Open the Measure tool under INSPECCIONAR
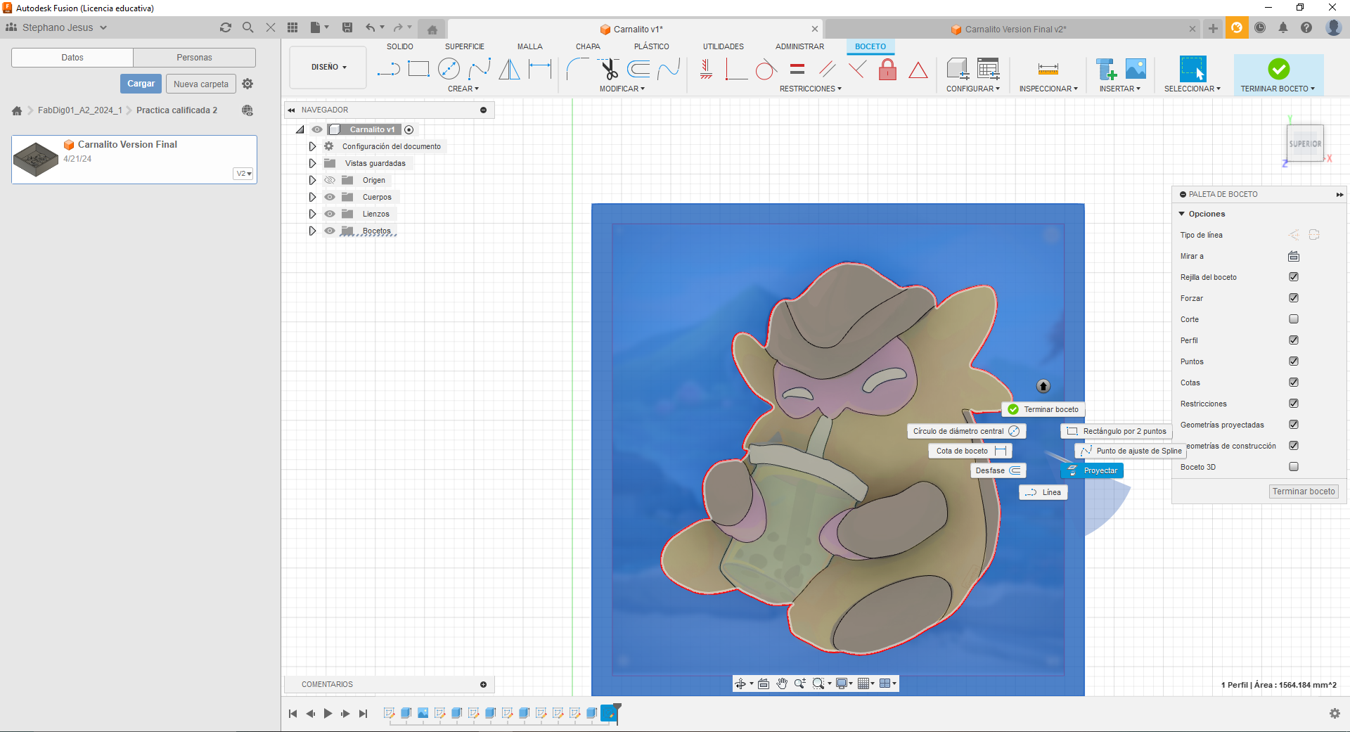This screenshot has height=732, width=1350. pos(1048,69)
